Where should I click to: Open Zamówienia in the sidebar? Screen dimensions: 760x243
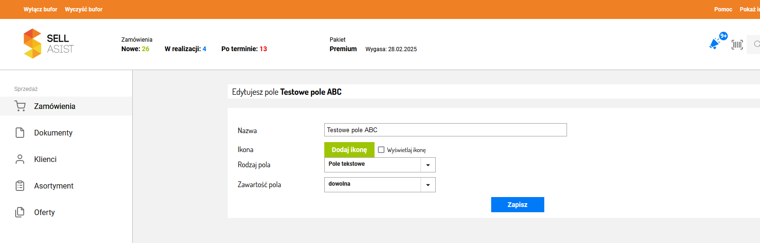click(x=66, y=106)
